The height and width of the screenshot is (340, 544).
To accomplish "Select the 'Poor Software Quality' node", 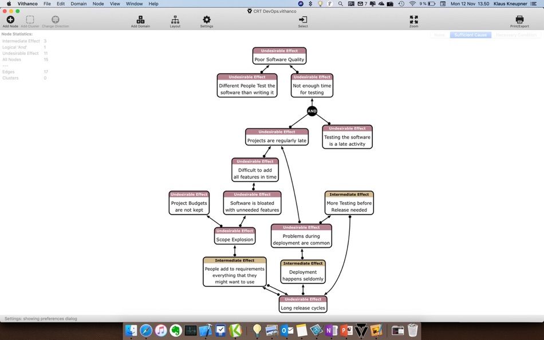I will click(279, 56).
